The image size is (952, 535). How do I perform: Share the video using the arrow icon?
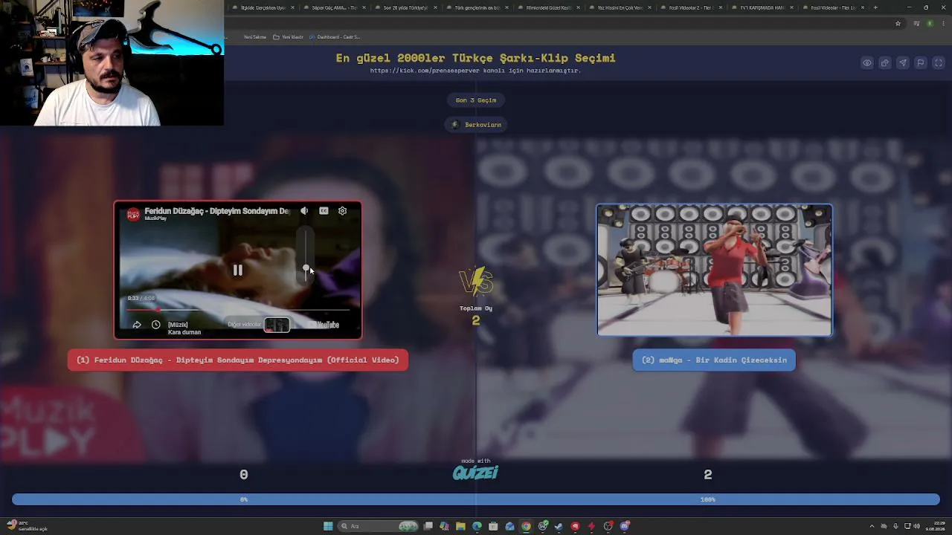point(137,325)
